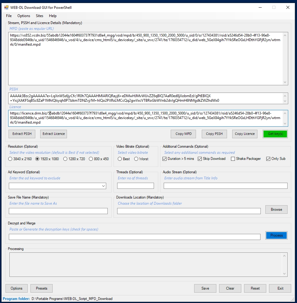This screenshot has width=297, height=303.
Task: Click the Downloads Location field
Action: 189,211
